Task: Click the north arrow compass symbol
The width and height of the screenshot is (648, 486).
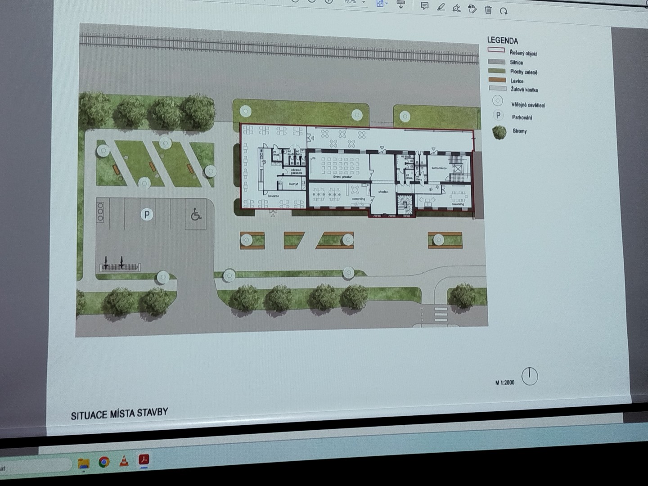Action: pyautogui.click(x=530, y=376)
